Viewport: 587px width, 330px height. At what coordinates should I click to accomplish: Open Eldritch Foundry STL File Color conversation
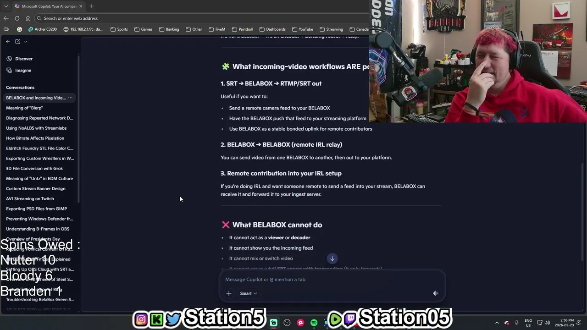tap(39, 148)
